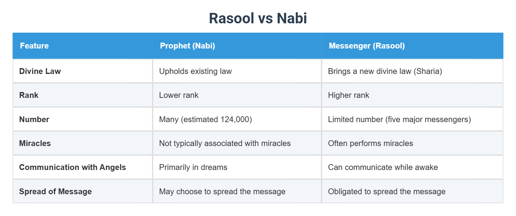Click 'Can communicate while awake' cell
Viewport: 516px width, 216px height.
tap(412, 167)
